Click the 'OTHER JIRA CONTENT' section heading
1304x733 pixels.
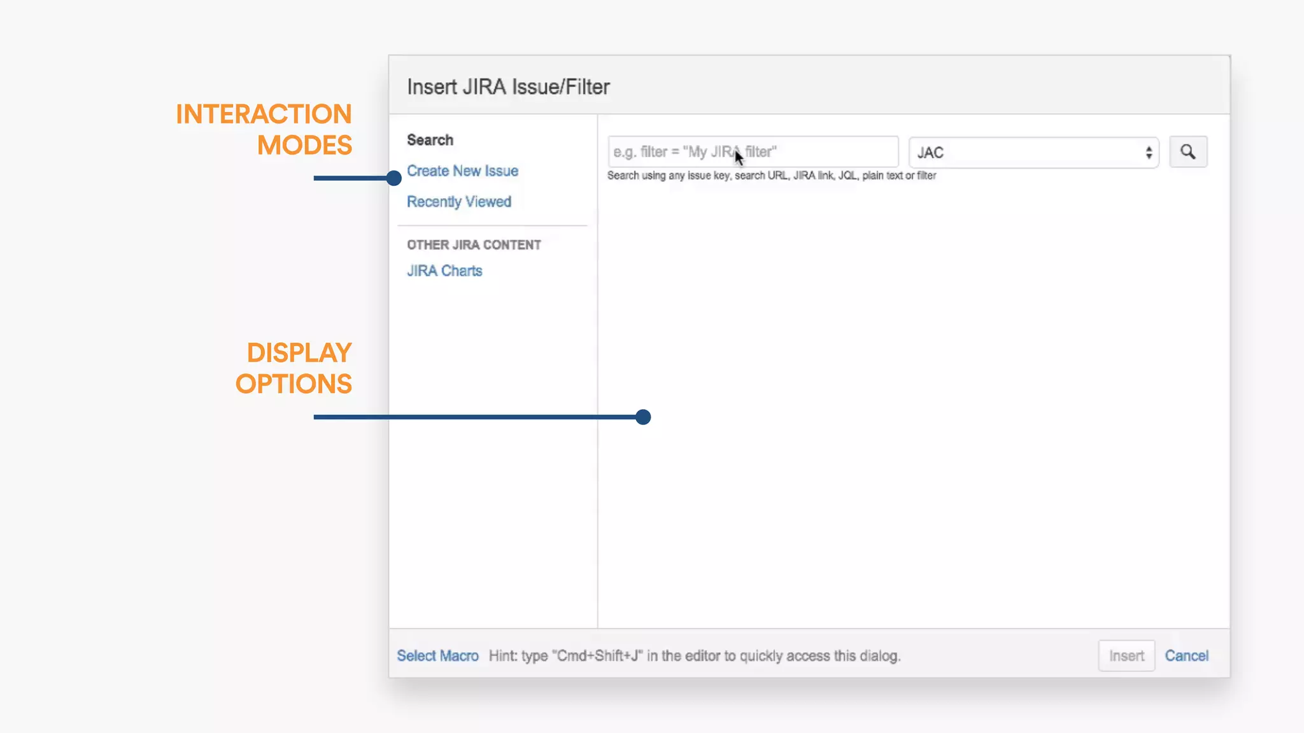(x=474, y=245)
